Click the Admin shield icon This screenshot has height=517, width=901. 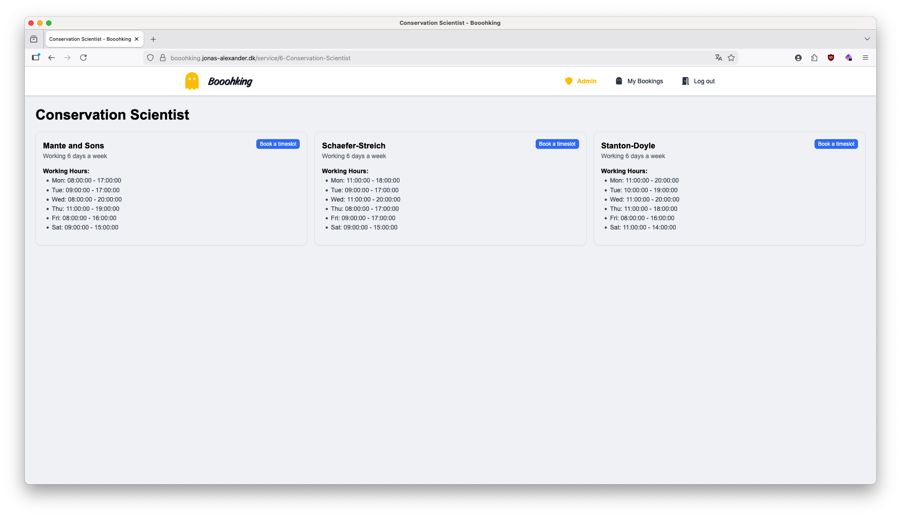(x=568, y=81)
